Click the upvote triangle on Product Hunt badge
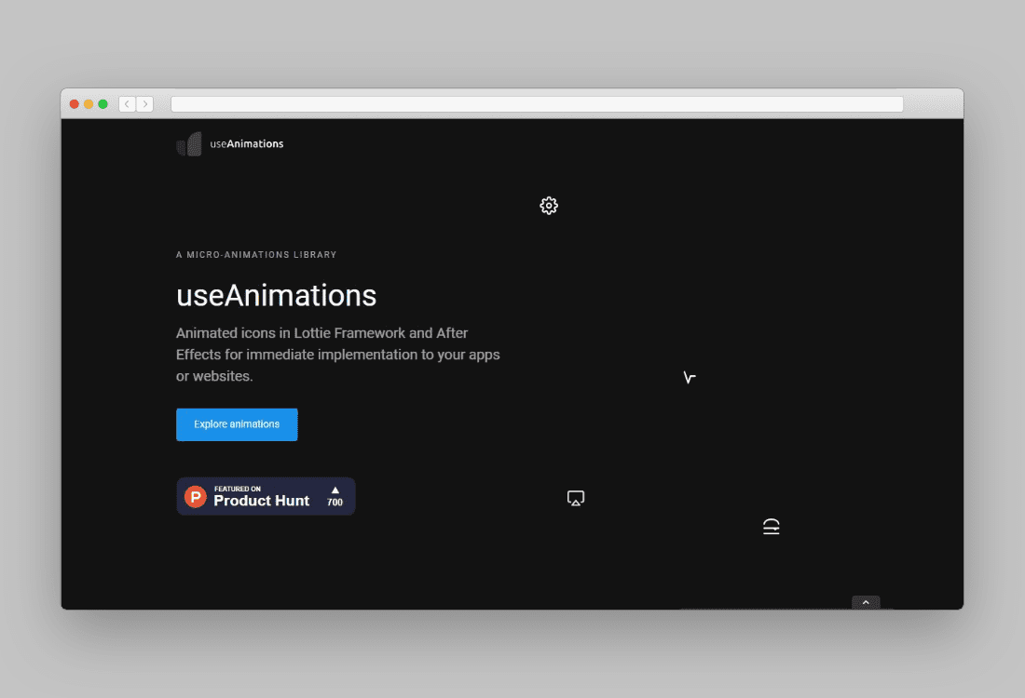 tap(335, 490)
